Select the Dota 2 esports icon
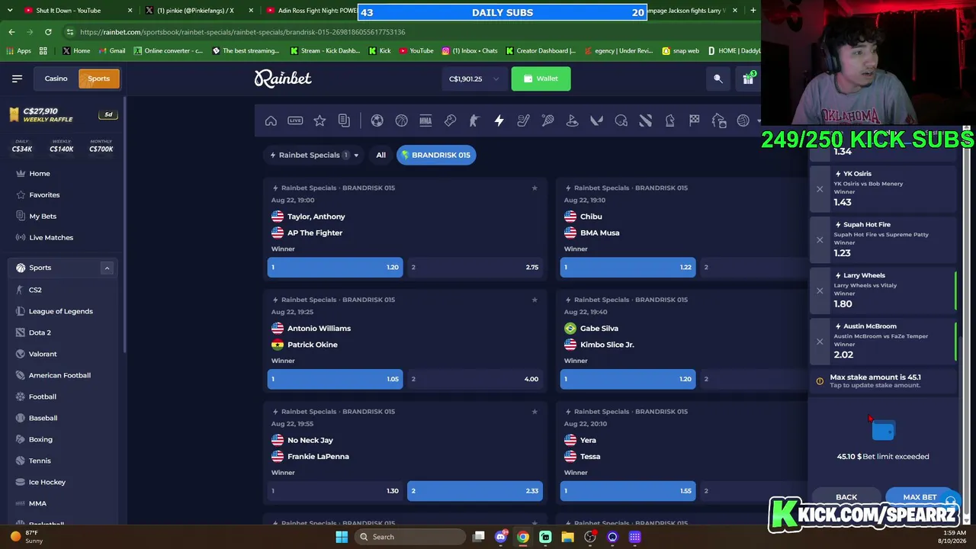976x549 pixels. click(645, 120)
